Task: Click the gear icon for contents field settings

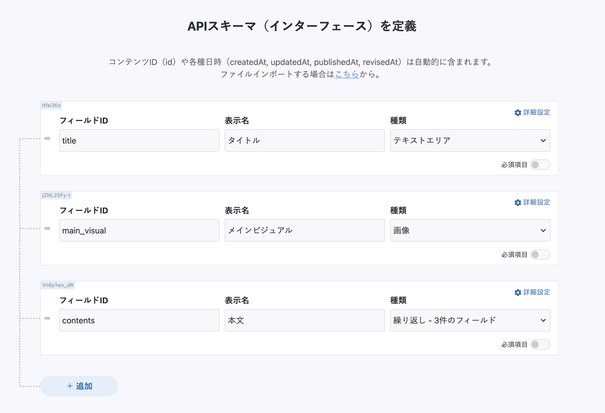Action: (518, 292)
